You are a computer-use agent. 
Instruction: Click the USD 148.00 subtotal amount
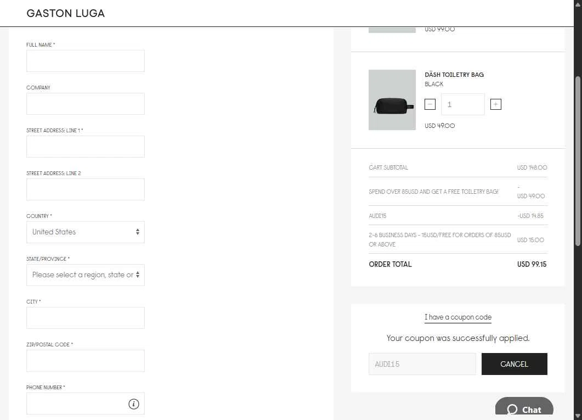pyautogui.click(x=532, y=167)
